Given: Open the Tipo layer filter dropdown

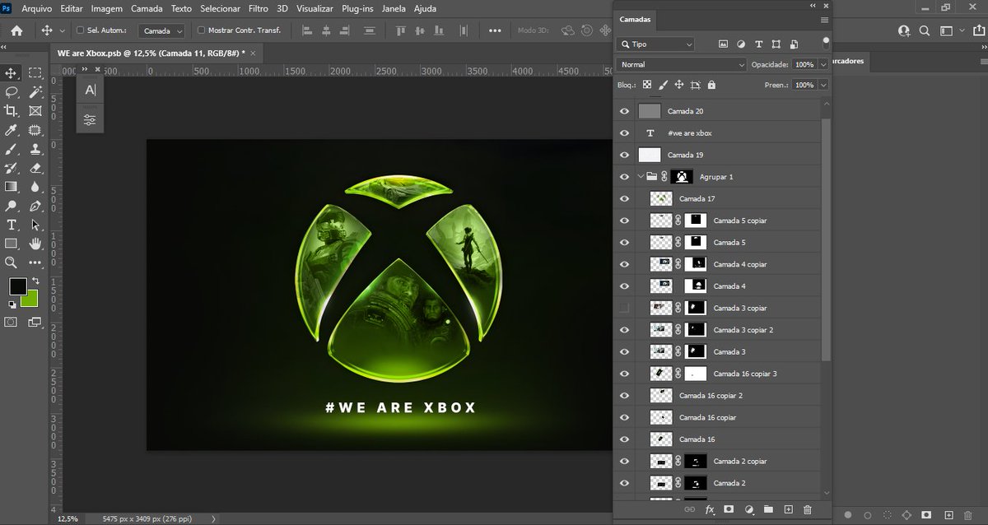Looking at the screenshot, I should point(656,44).
